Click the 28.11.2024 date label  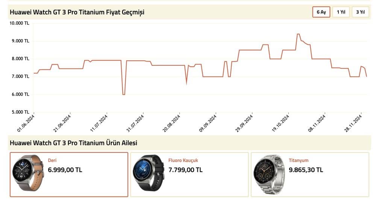click(x=353, y=123)
